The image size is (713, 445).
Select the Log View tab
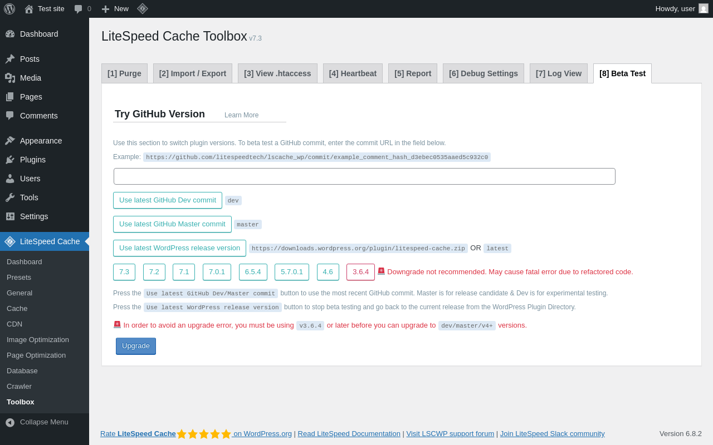pos(559,73)
